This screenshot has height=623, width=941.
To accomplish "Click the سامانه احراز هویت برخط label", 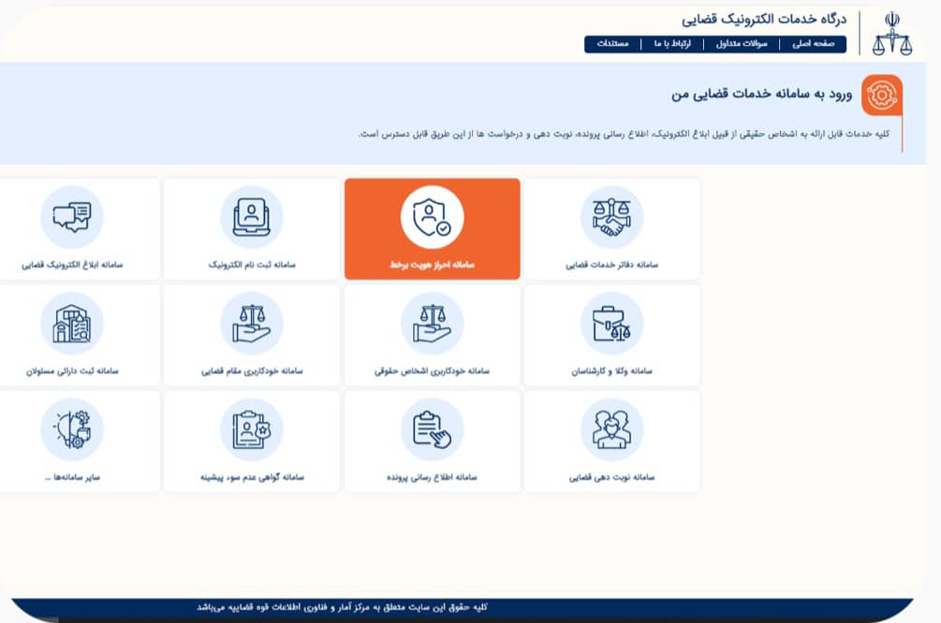I will coord(432,265).
